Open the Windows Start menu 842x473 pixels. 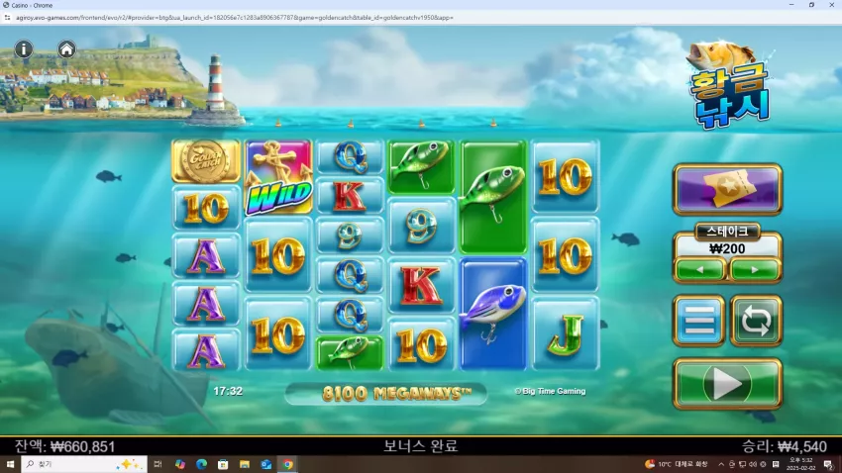point(10,464)
